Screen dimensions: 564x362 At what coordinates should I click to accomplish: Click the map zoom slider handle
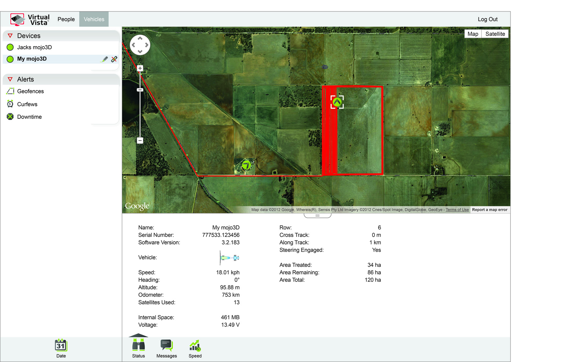coord(140,90)
